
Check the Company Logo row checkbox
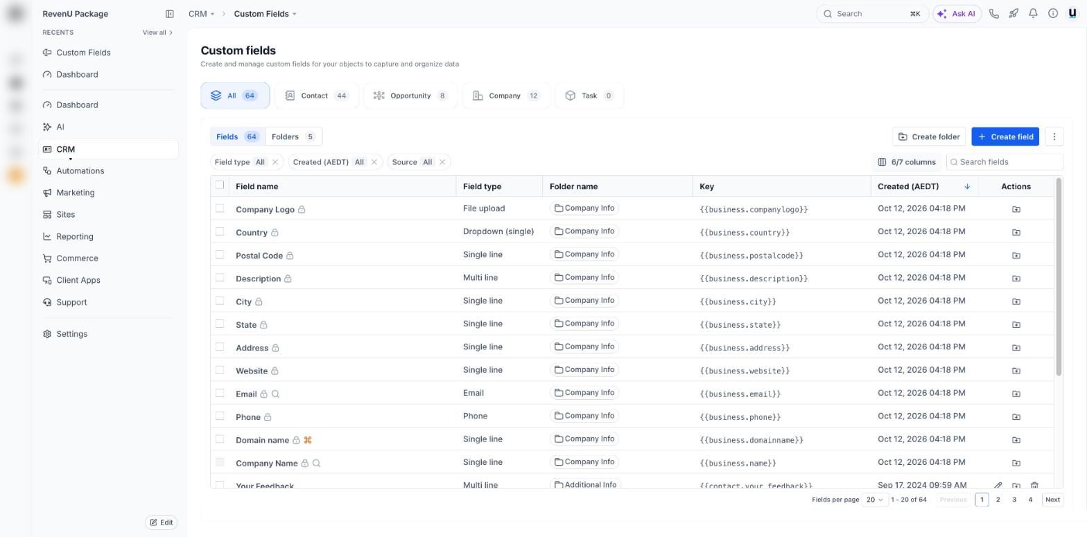pyautogui.click(x=220, y=208)
